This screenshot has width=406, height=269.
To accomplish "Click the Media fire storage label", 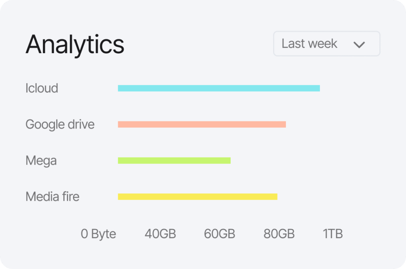I will 52,196.
